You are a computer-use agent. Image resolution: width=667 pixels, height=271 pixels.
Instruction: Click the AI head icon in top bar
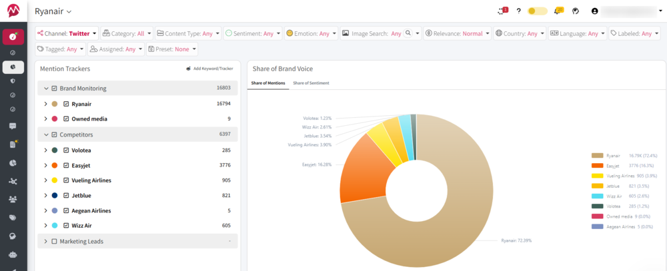point(576,11)
